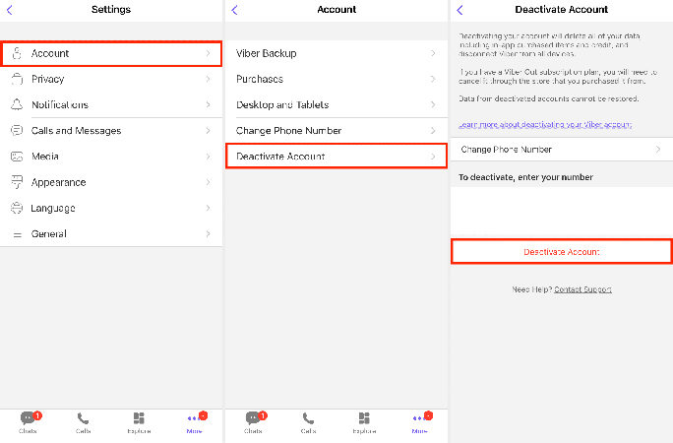Expand chevron beside Purchases
Screen dimensions: 673x443
(433, 79)
